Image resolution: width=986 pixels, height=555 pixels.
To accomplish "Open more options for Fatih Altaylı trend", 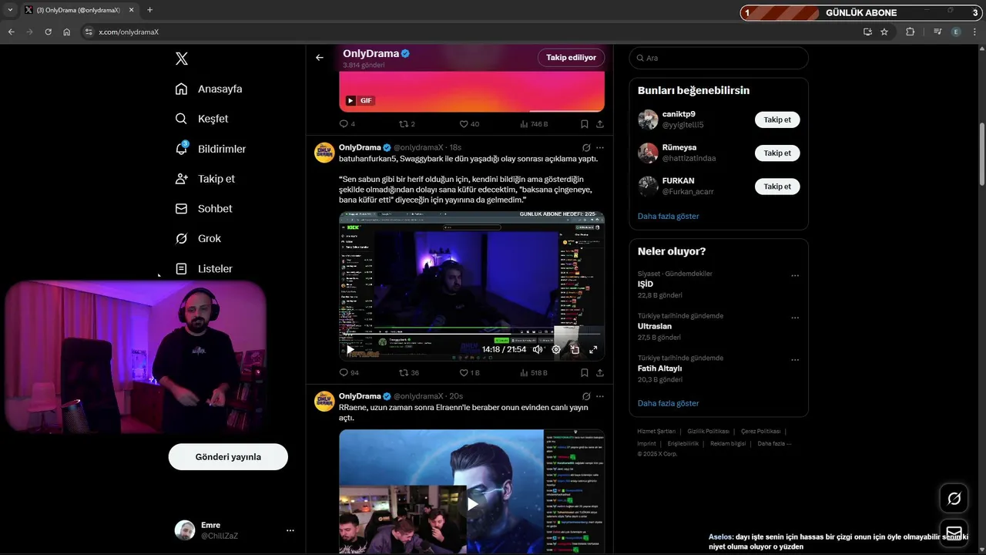I will pyautogui.click(x=795, y=360).
